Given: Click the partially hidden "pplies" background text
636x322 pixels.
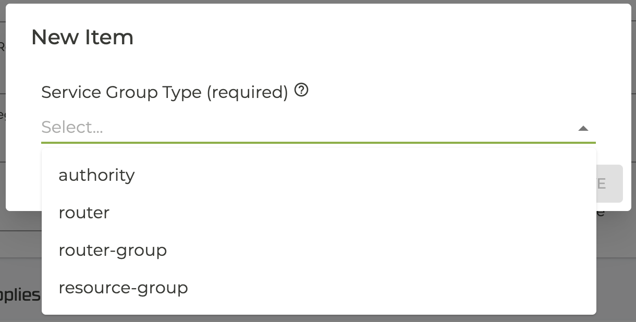Looking at the screenshot, I should pyautogui.click(x=21, y=295).
